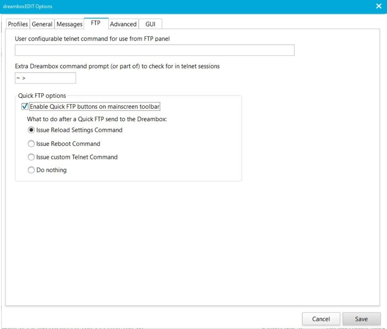
Task: Click the 'User configurable telnet command' label text
Action: point(93,39)
